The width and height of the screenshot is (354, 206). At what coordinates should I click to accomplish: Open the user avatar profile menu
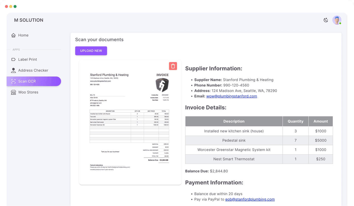coord(337,20)
